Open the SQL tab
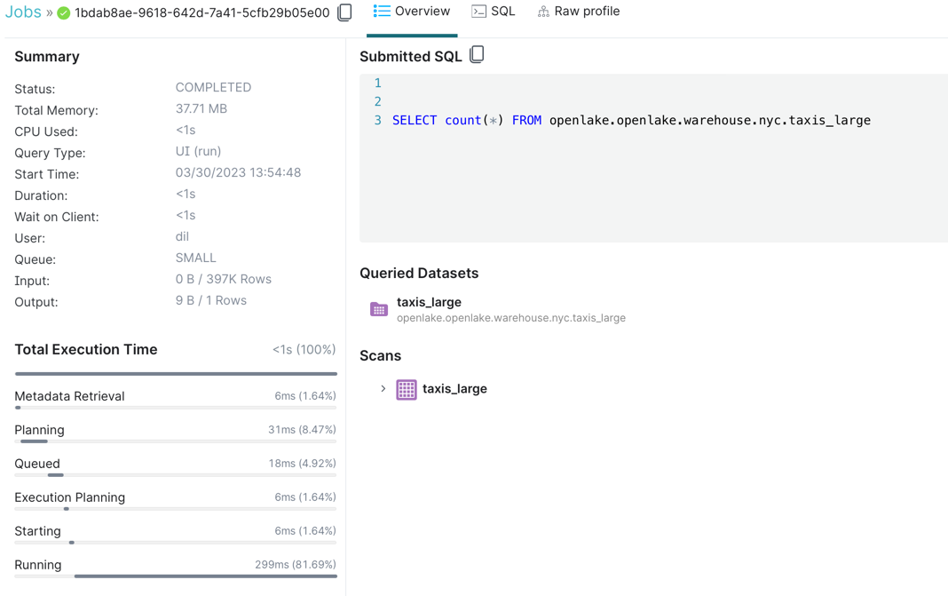 (x=494, y=12)
